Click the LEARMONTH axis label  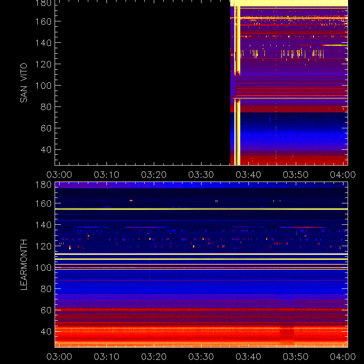(24, 265)
